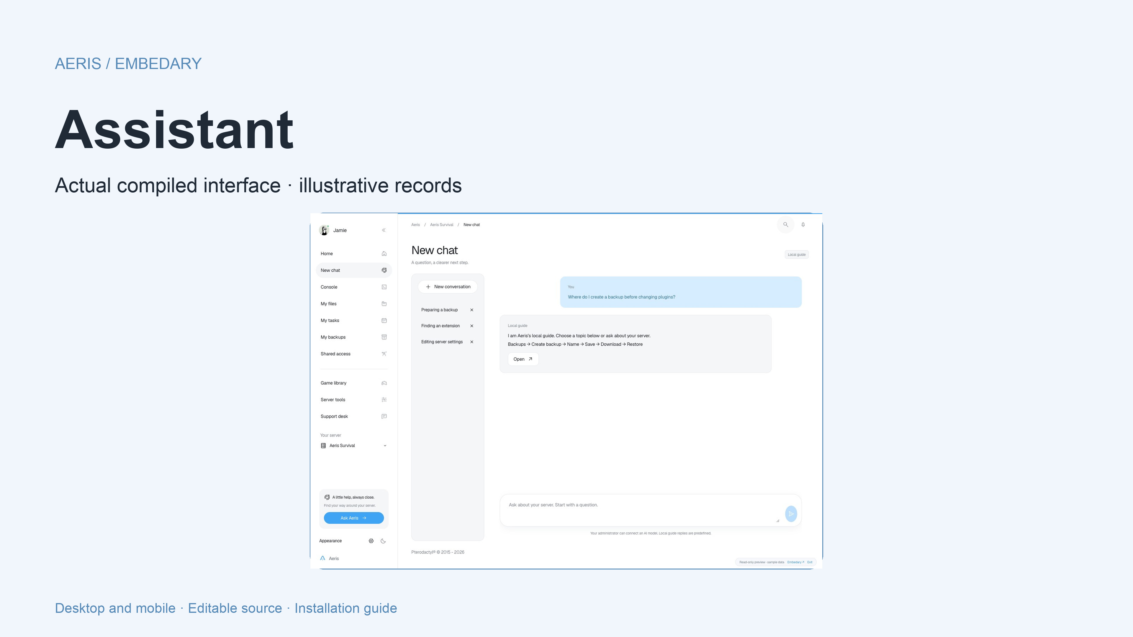Click the Local guide badge
This screenshot has height=637, width=1133.
click(797, 255)
